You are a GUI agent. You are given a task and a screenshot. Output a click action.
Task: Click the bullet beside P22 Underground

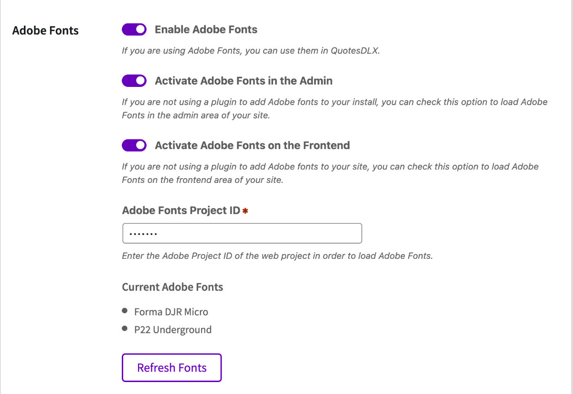[125, 329]
